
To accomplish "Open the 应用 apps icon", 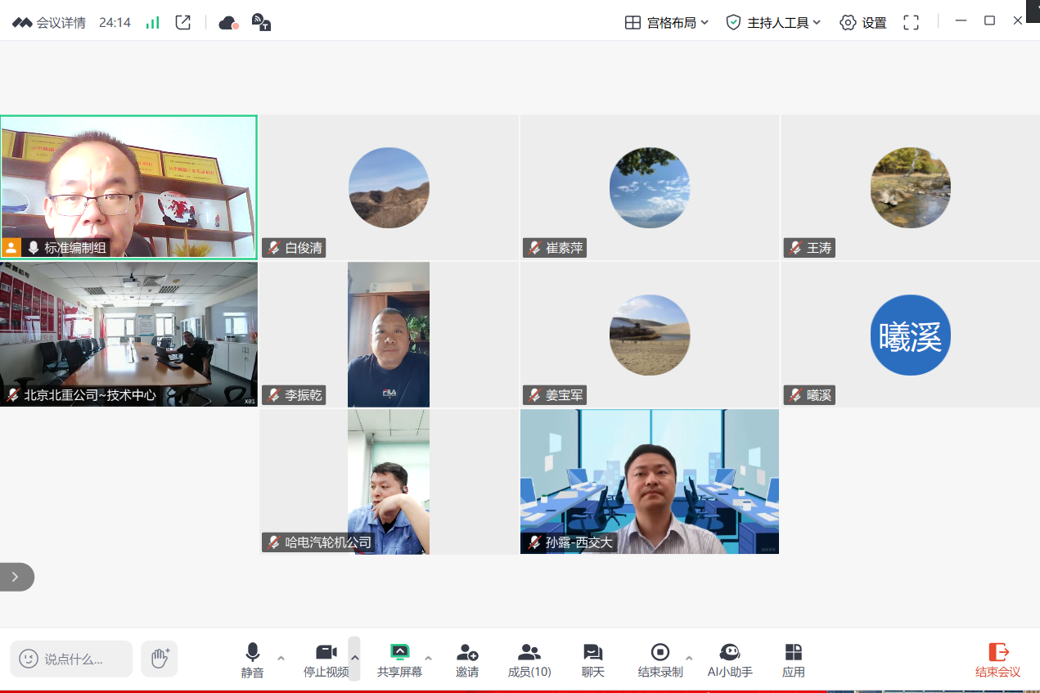I will tap(793, 660).
